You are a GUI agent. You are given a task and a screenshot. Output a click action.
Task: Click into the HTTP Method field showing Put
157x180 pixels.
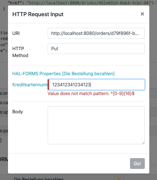click(96, 49)
